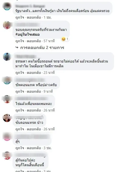The image size is (115, 172).
Task: Open blurred author name above ซัพคอนแทค comment
Action: click(x=30, y=80)
